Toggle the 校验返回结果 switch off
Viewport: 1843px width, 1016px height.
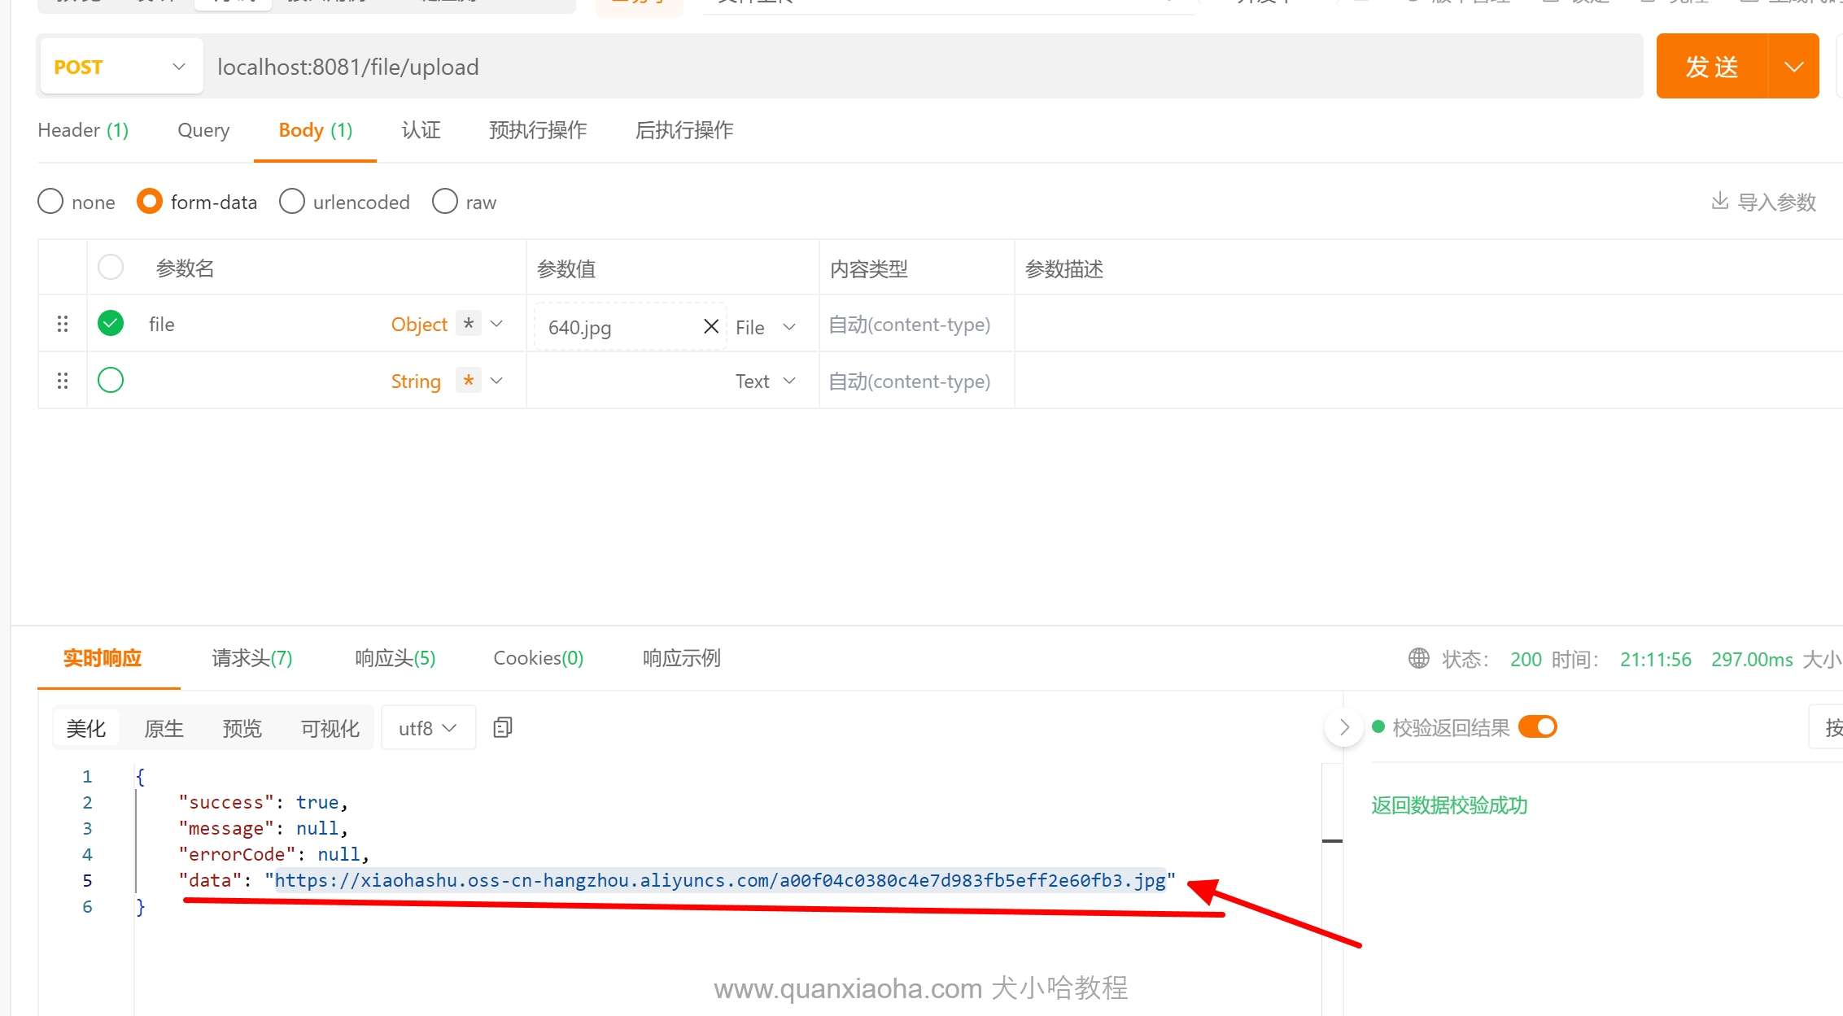[1537, 726]
